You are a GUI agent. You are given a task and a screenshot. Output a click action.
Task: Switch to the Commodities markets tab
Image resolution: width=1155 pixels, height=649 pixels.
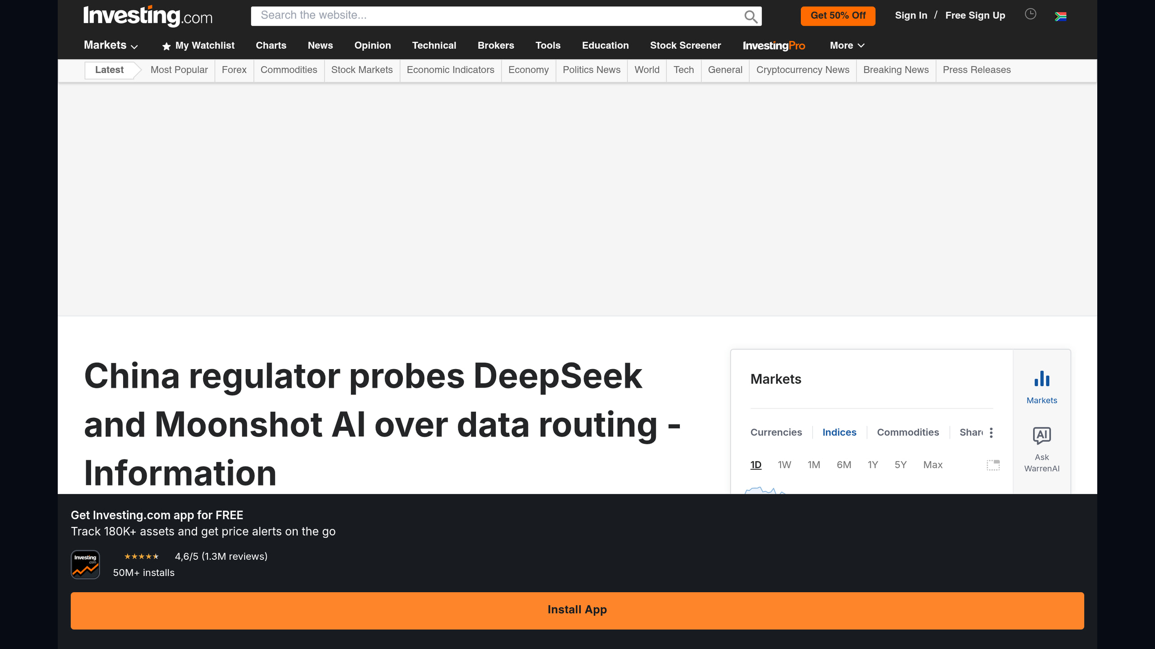[908, 432]
